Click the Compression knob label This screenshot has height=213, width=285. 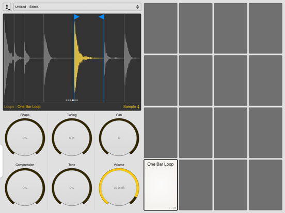(x=25, y=165)
